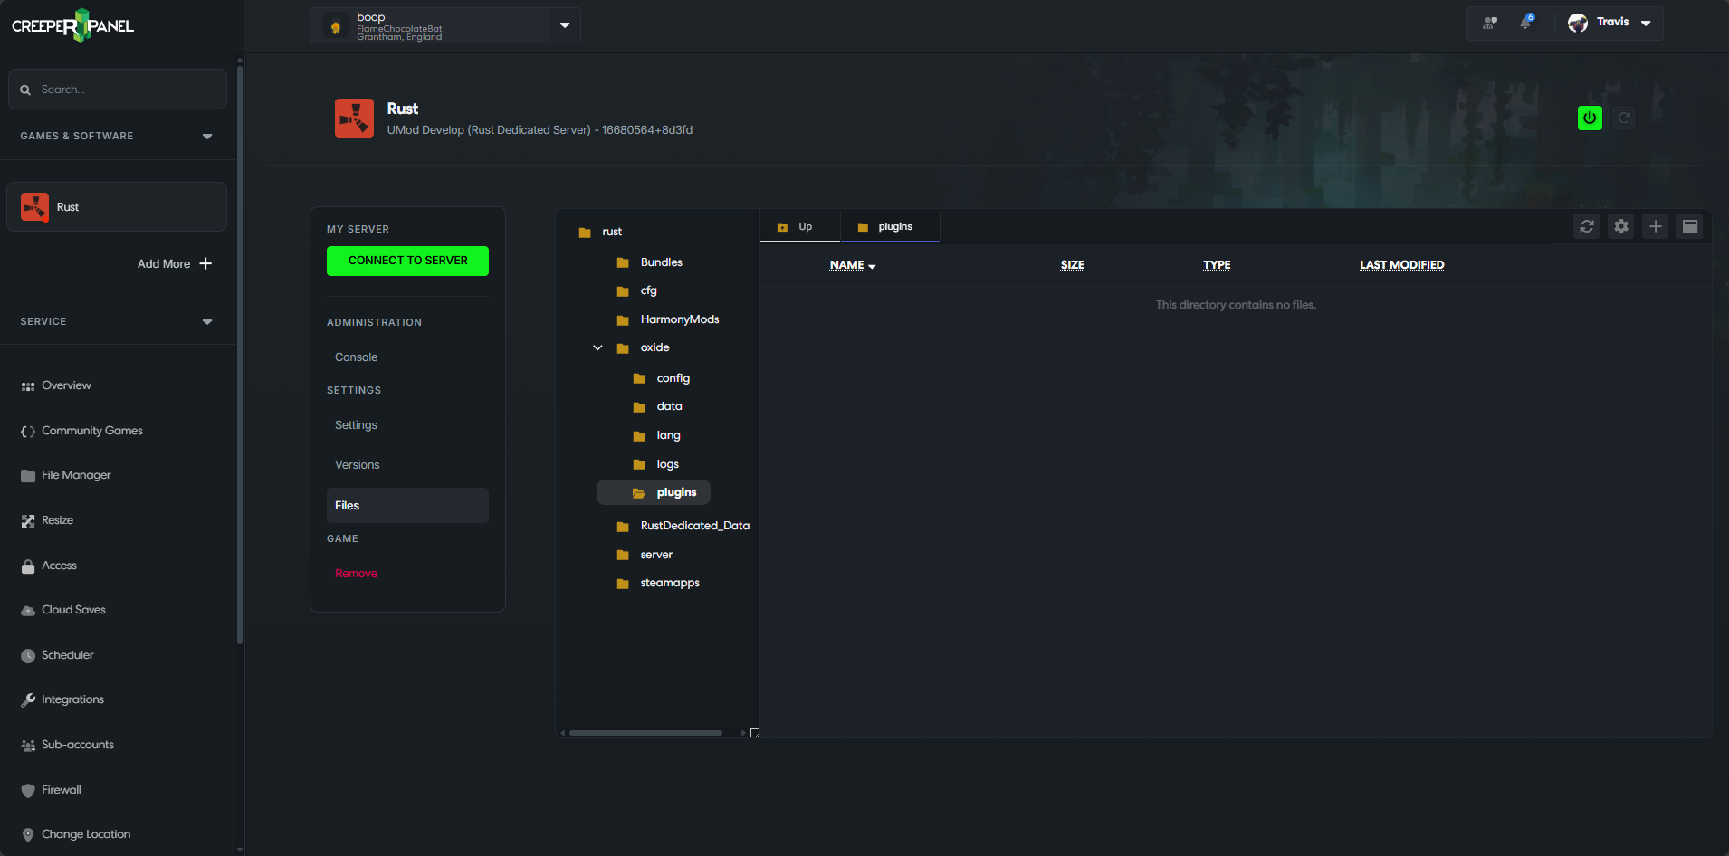Open Scheduler from the sidebar

(x=67, y=654)
